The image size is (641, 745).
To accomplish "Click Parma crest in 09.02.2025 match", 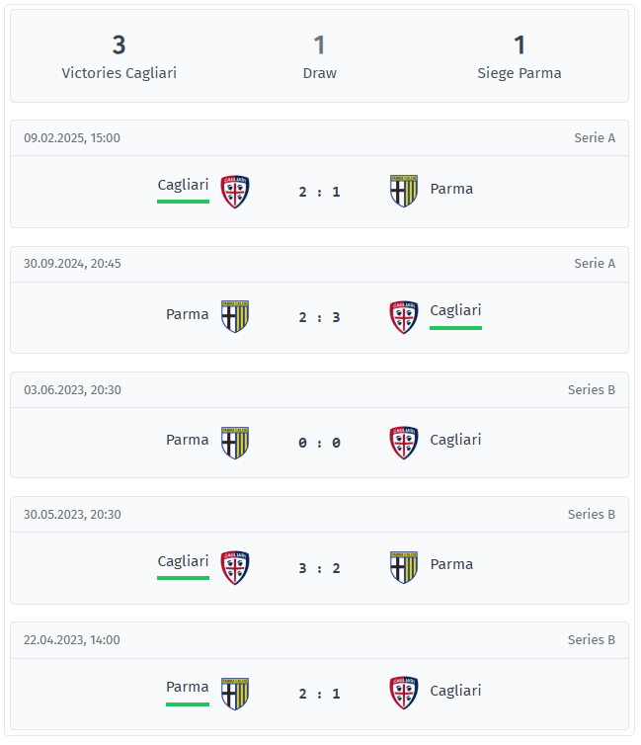I will [404, 191].
